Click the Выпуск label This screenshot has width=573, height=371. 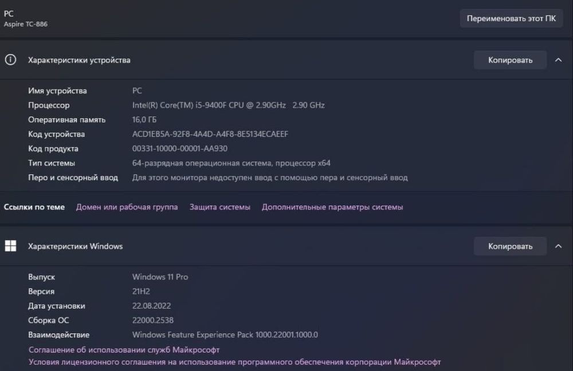41,277
